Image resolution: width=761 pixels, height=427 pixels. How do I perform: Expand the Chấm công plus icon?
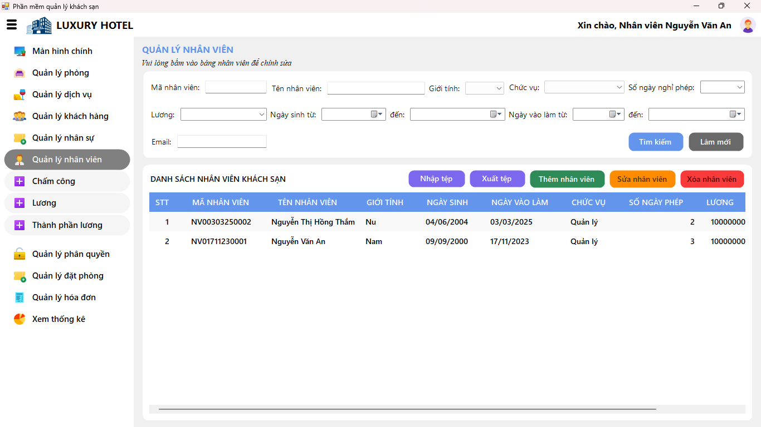coord(19,181)
